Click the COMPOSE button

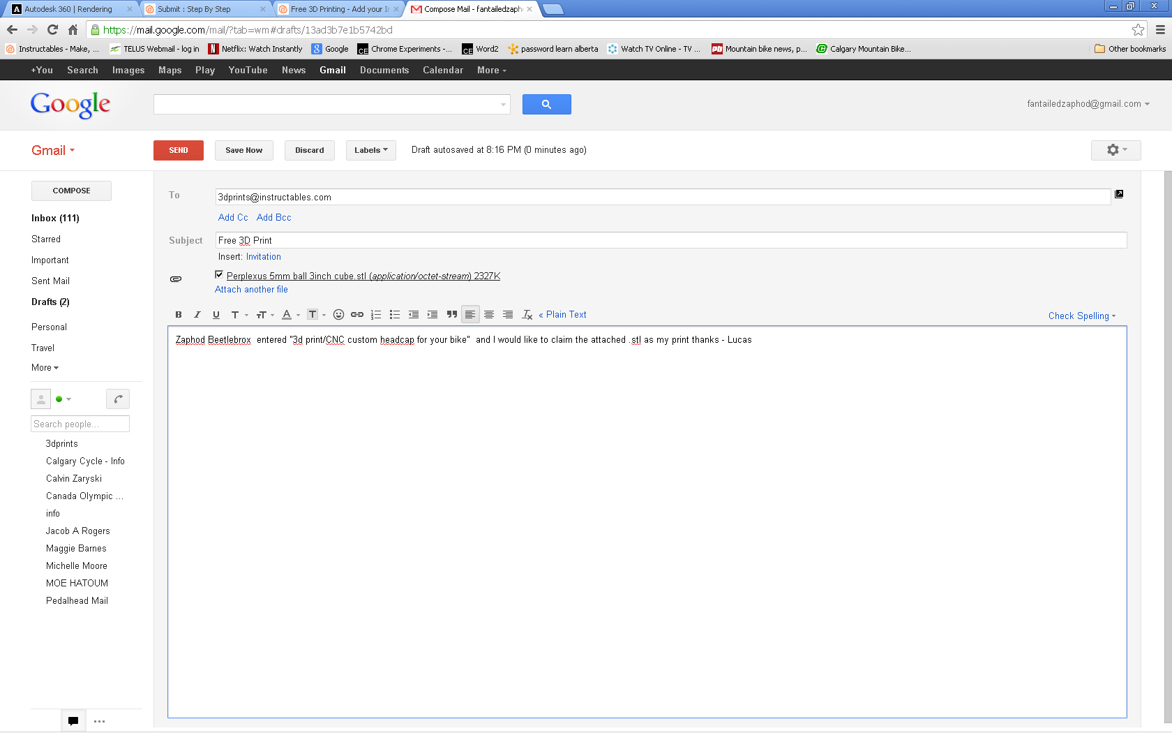[71, 191]
